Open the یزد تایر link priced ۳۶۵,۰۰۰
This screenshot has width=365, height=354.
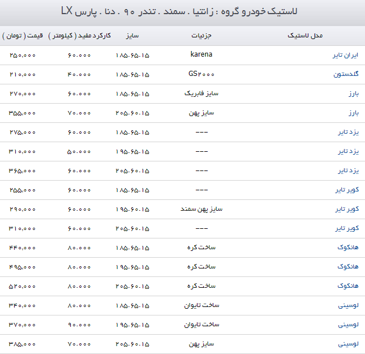(x=348, y=171)
